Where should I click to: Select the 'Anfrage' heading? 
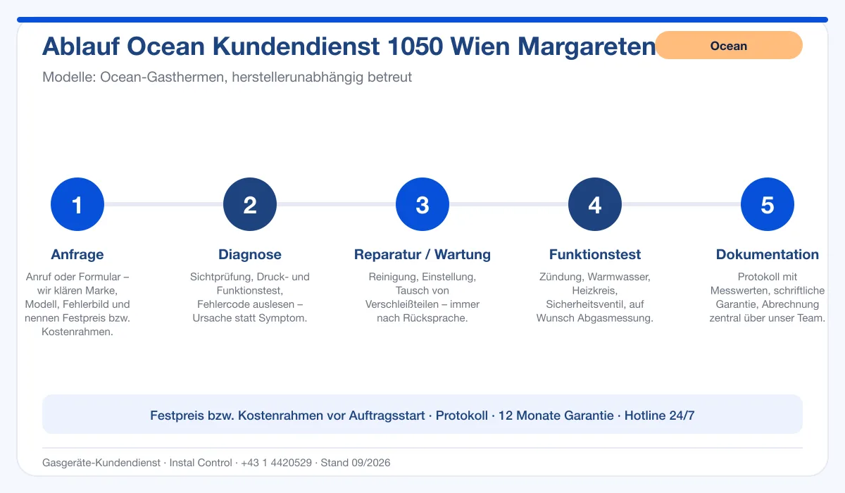click(77, 254)
